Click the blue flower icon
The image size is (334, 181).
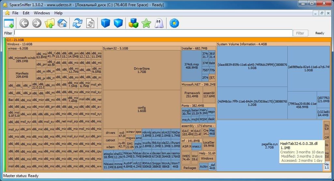(174, 23)
